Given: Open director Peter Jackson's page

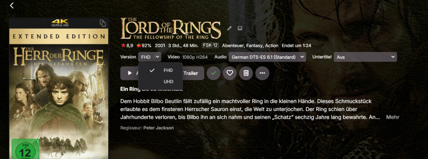Looking at the screenshot, I should [158, 128].
